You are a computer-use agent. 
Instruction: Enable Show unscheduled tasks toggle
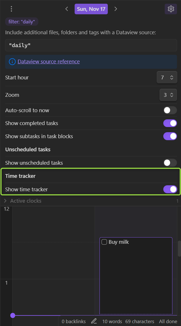[170, 163]
